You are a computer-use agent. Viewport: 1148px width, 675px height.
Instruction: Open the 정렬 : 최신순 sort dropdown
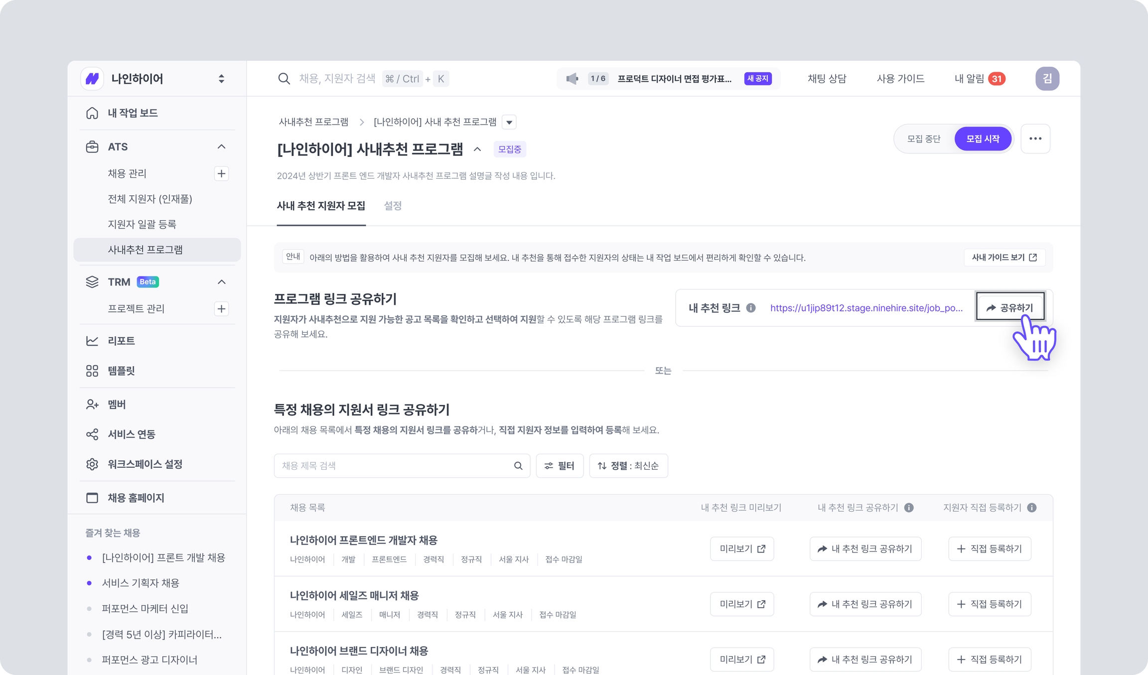point(628,466)
